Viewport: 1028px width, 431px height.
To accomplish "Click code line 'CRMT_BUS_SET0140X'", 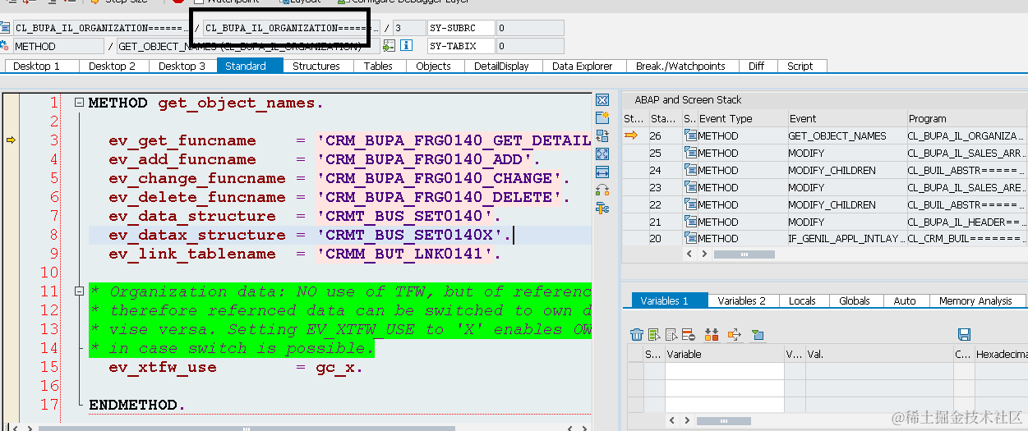I will coord(339,235).
